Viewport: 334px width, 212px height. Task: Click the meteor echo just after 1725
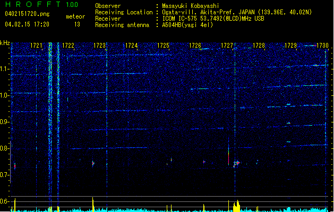(171, 160)
